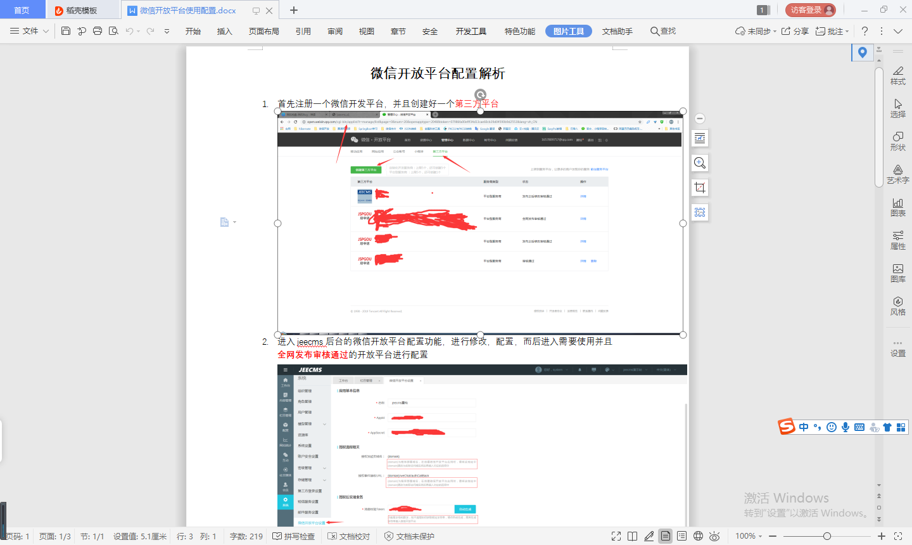912x545 pixels.
Task: Open the 艺术字 word art panel
Action: (898, 174)
